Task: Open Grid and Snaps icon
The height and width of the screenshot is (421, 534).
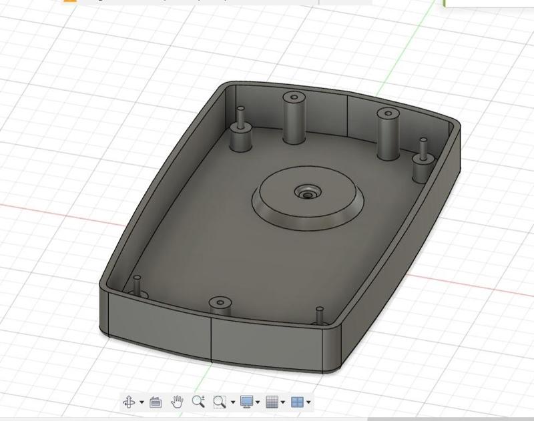Action: click(272, 402)
